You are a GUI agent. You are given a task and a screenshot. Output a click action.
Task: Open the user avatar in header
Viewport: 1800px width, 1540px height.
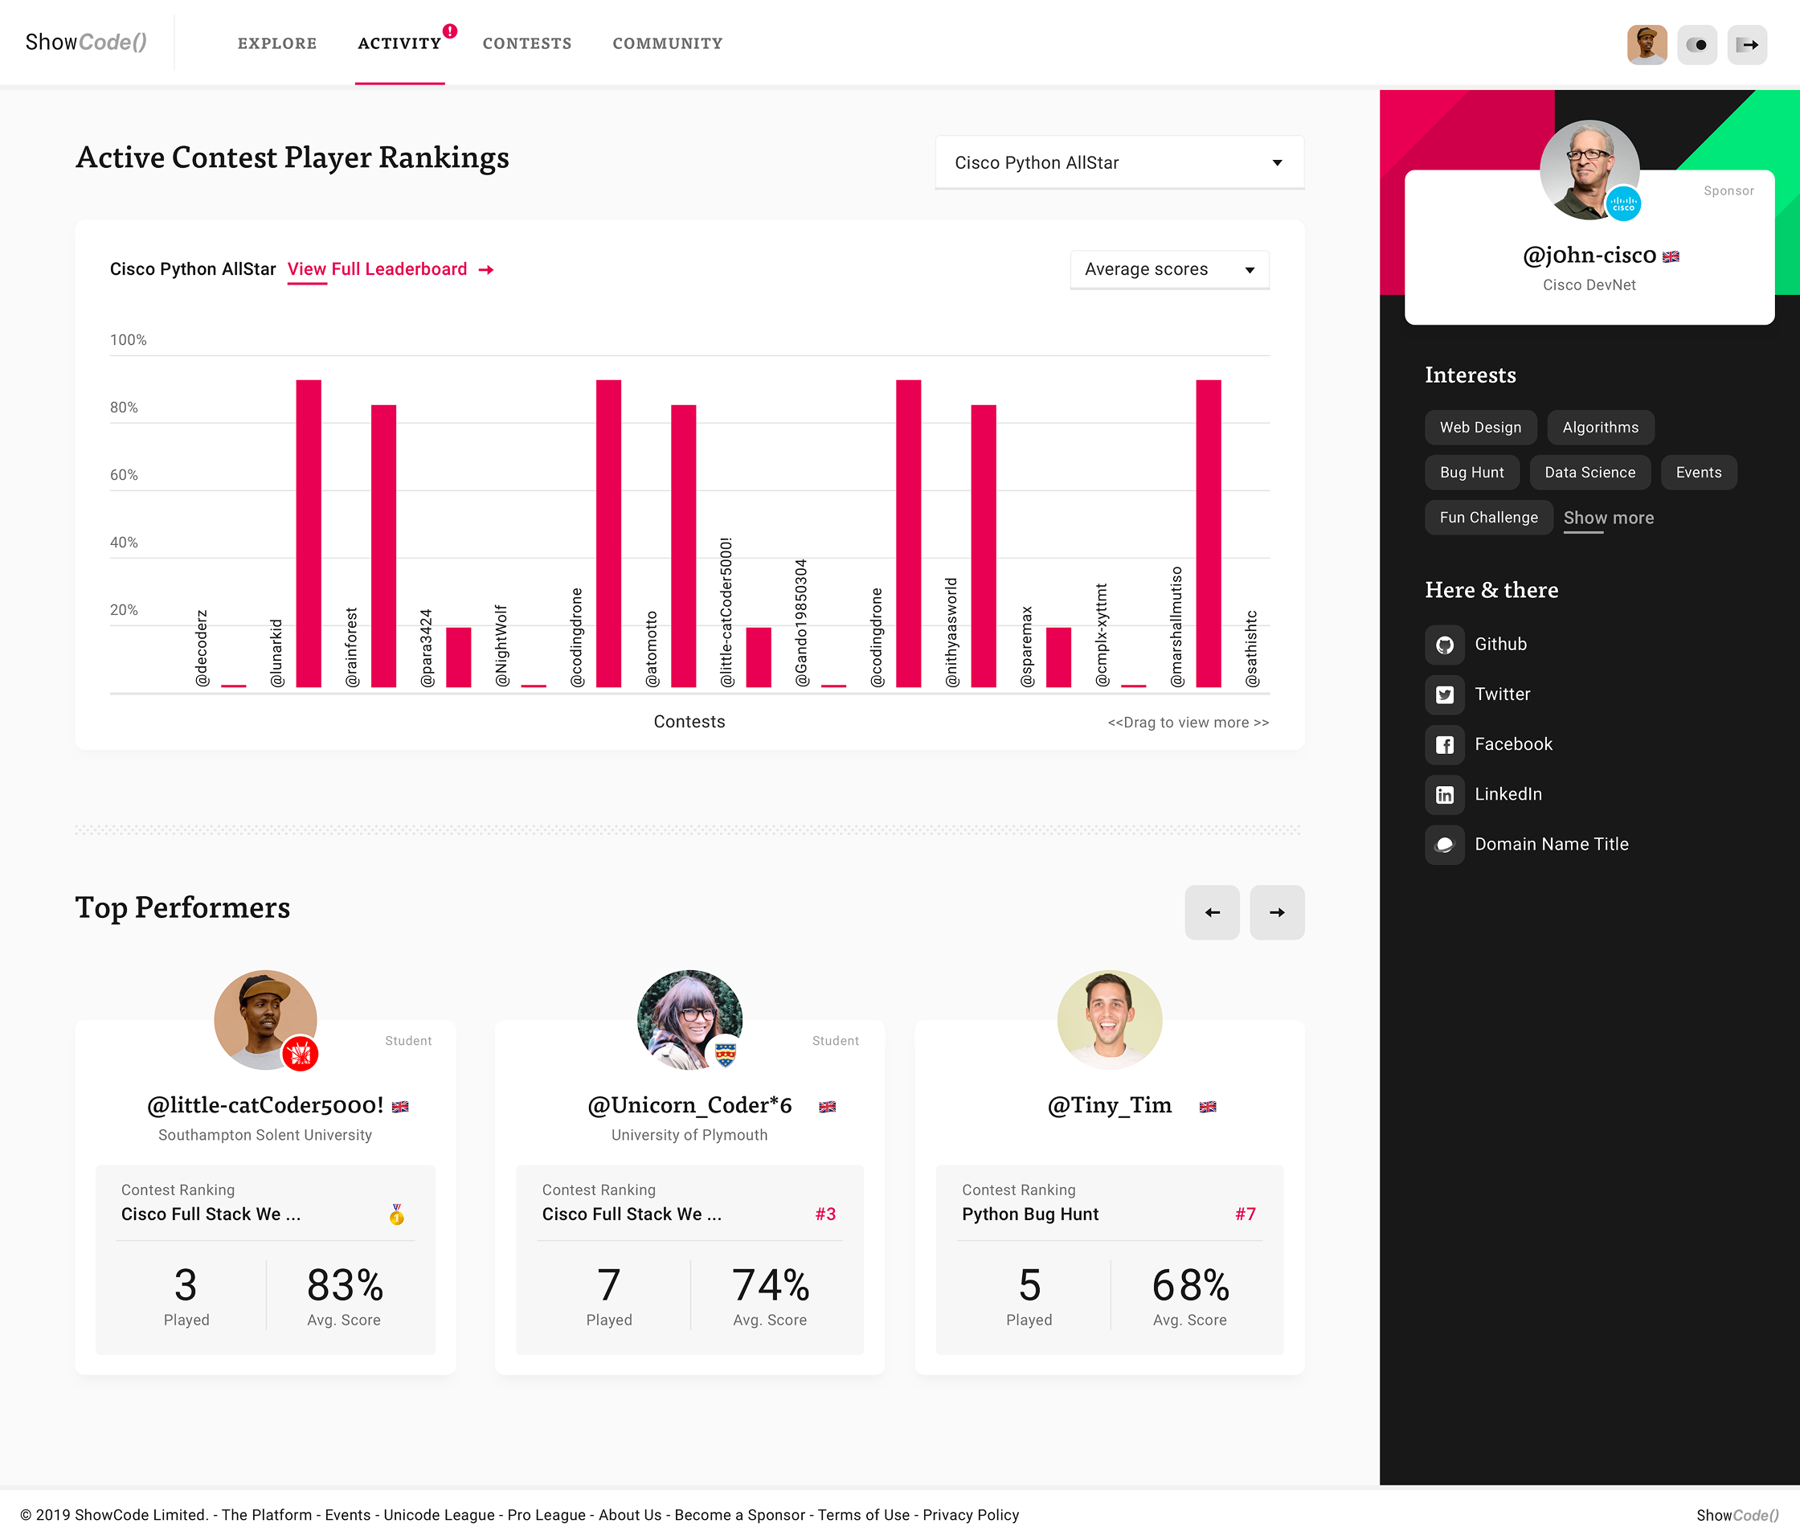1647,44
